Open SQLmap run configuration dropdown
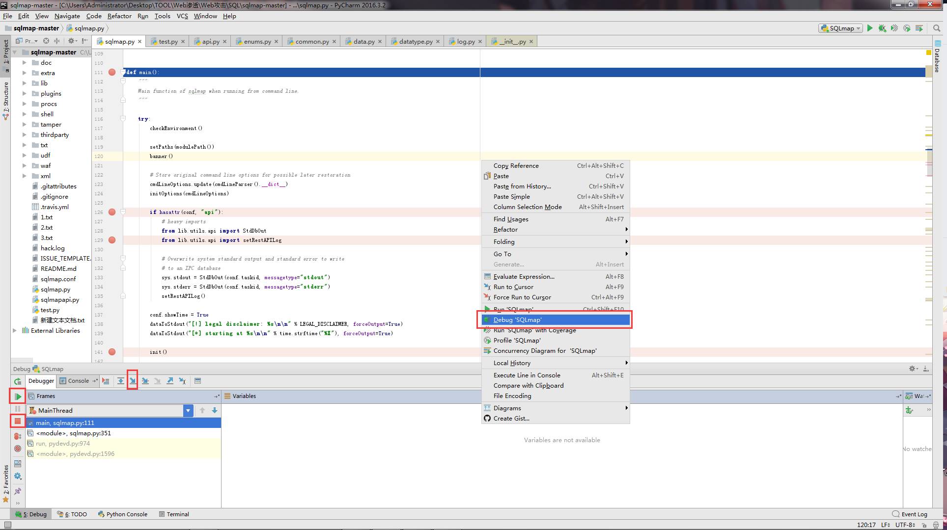947x530 pixels. [x=840, y=28]
